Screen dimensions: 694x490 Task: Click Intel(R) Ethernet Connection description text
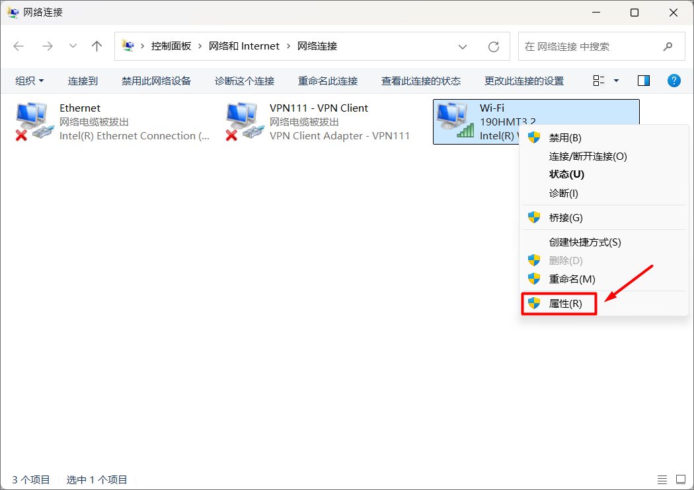(135, 136)
